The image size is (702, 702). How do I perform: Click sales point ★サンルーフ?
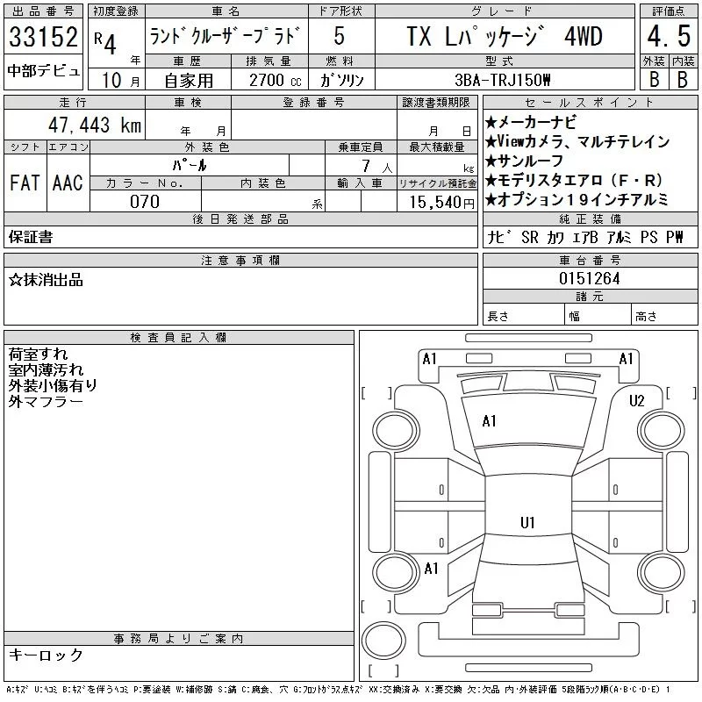tap(524, 161)
